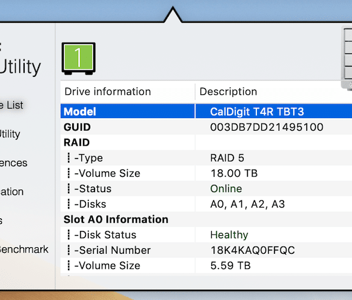
Task: Select the -Serial Number row
Action: [x=206, y=250]
